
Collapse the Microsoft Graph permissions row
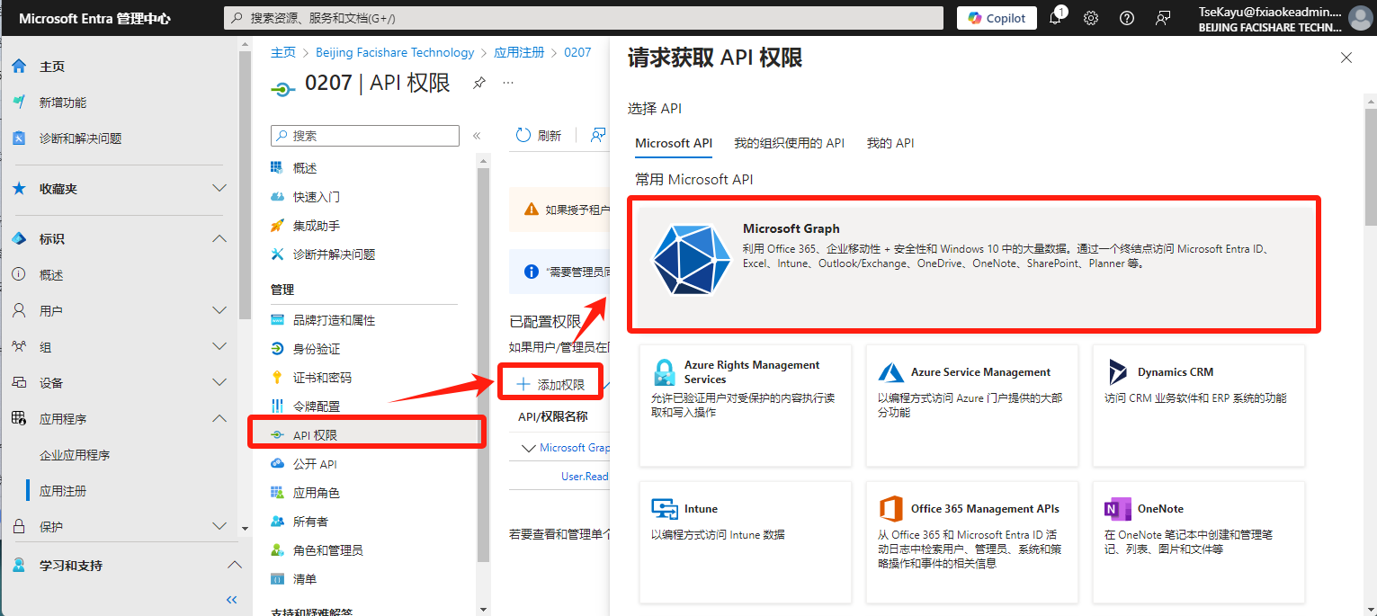coord(528,448)
